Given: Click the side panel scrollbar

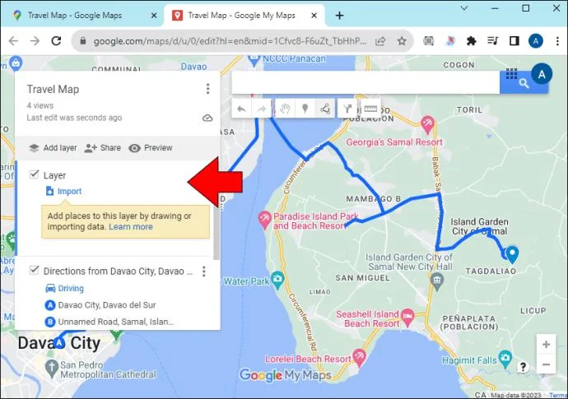Looking at the screenshot, I should coord(216,232).
